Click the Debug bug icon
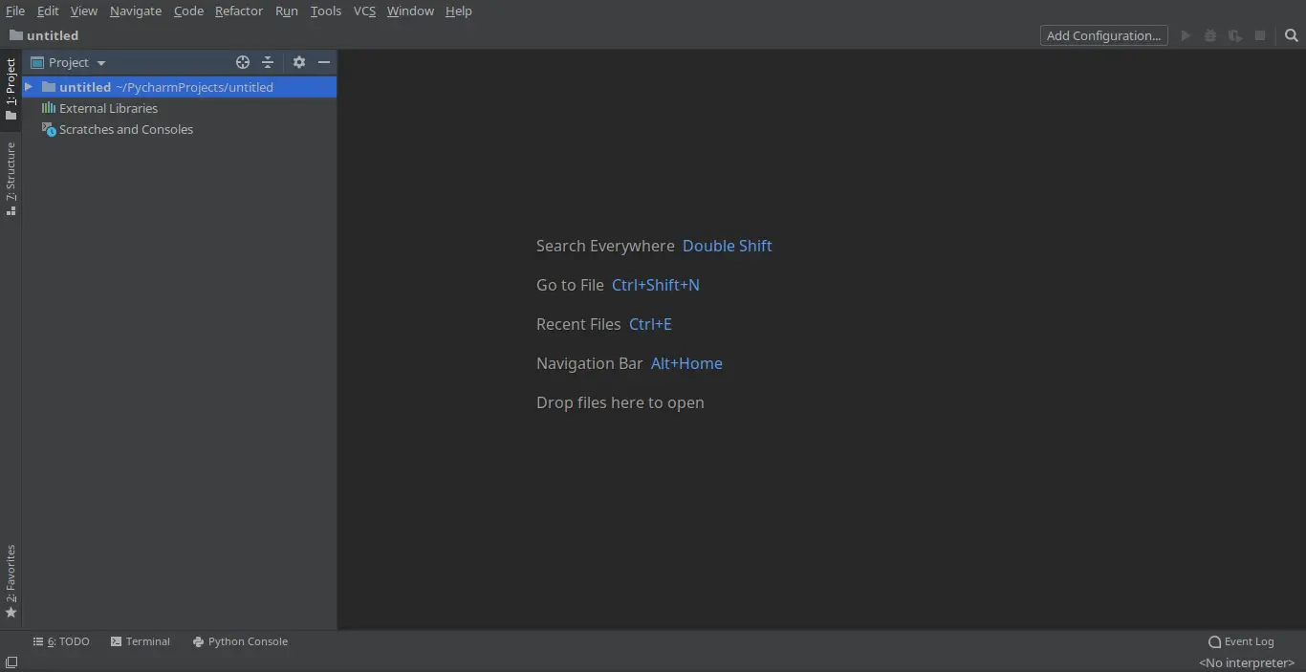Screen dimensions: 1306x672 [1210, 35]
